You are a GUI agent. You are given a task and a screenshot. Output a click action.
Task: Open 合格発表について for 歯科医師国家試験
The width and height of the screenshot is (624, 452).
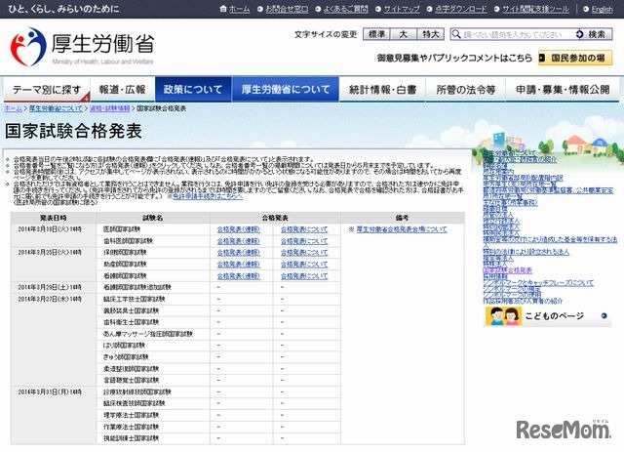pos(304,241)
